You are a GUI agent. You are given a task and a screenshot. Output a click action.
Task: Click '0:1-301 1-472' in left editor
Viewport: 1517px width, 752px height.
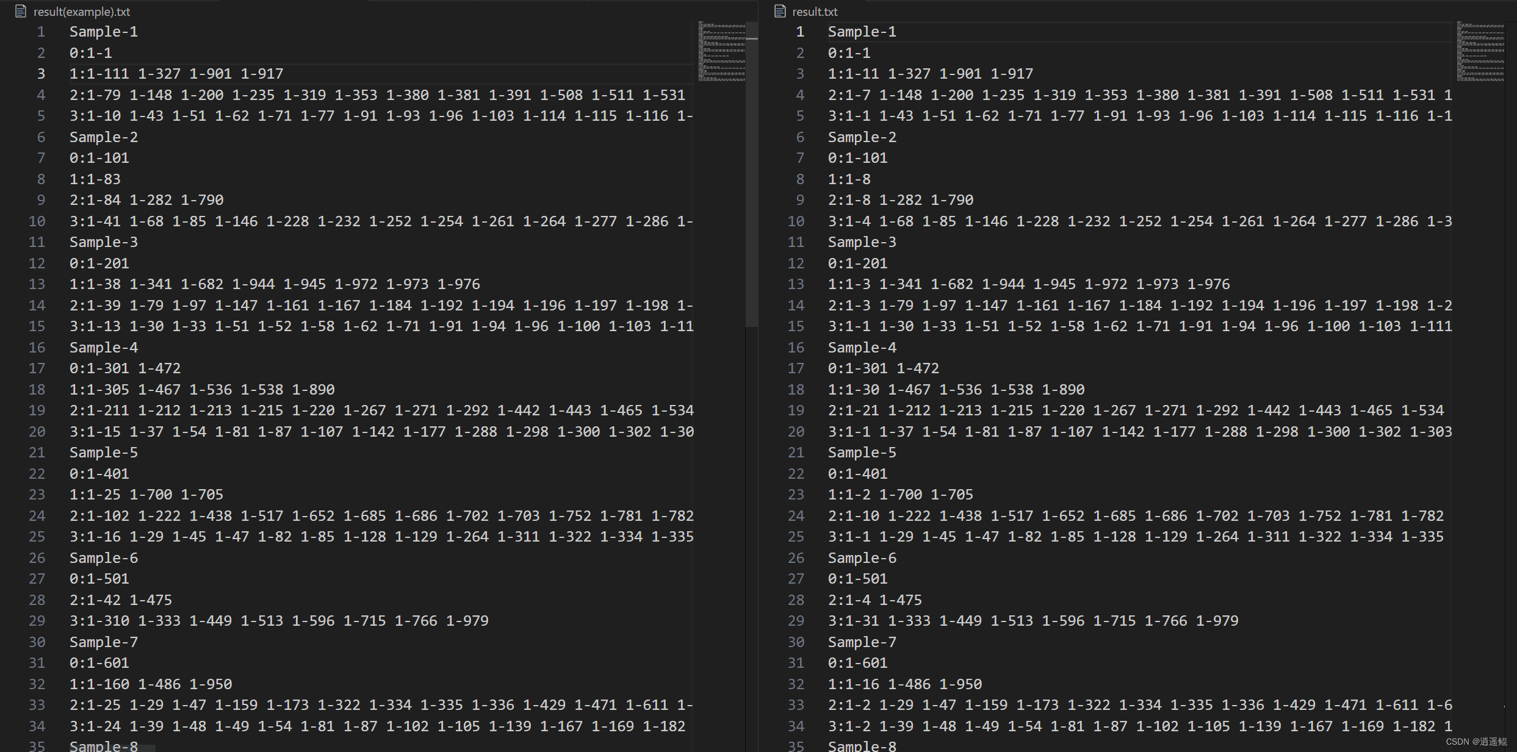[125, 368]
